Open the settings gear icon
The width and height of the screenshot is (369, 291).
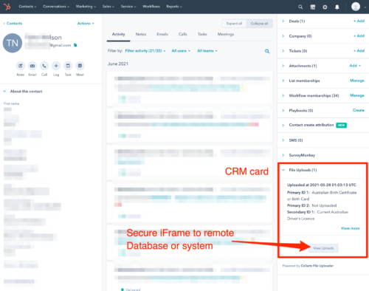(325, 7)
